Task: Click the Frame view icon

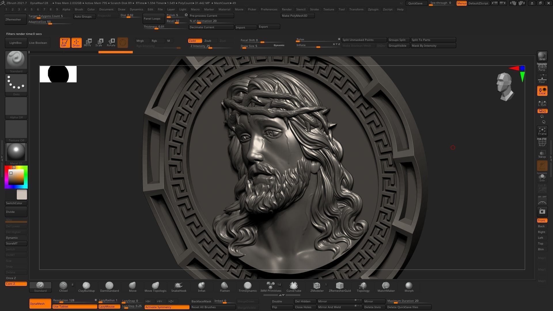Action: [542, 131]
